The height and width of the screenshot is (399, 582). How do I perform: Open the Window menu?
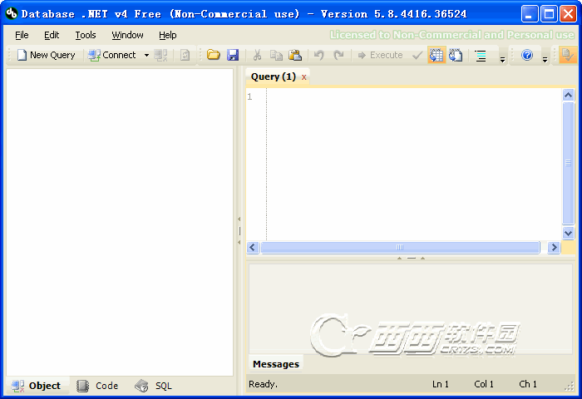(127, 35)
